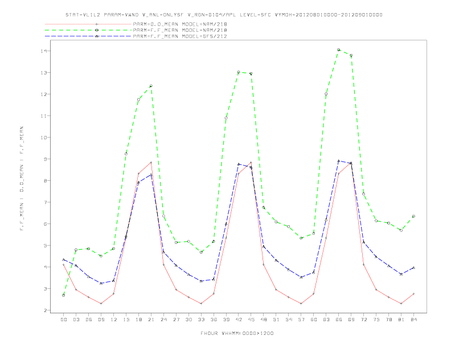Viewport: 451px width, 348px height.
Task: Click y-axis tick label 10
Action: click(44, 137)
